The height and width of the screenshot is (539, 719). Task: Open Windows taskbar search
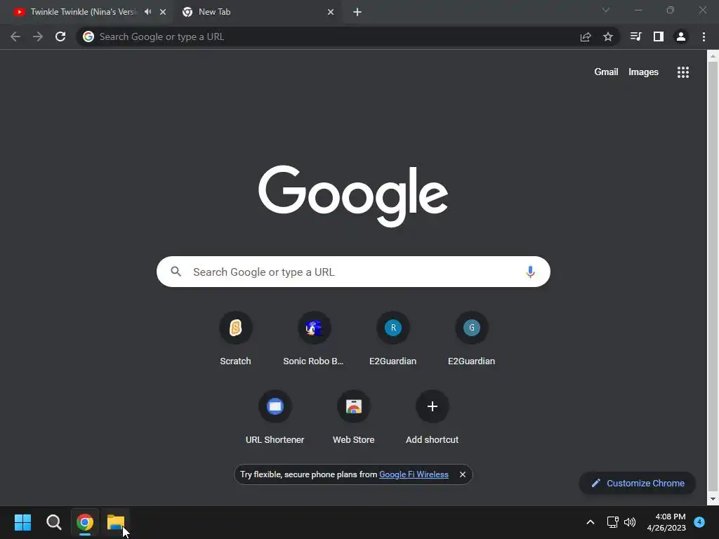click(53, 522)
